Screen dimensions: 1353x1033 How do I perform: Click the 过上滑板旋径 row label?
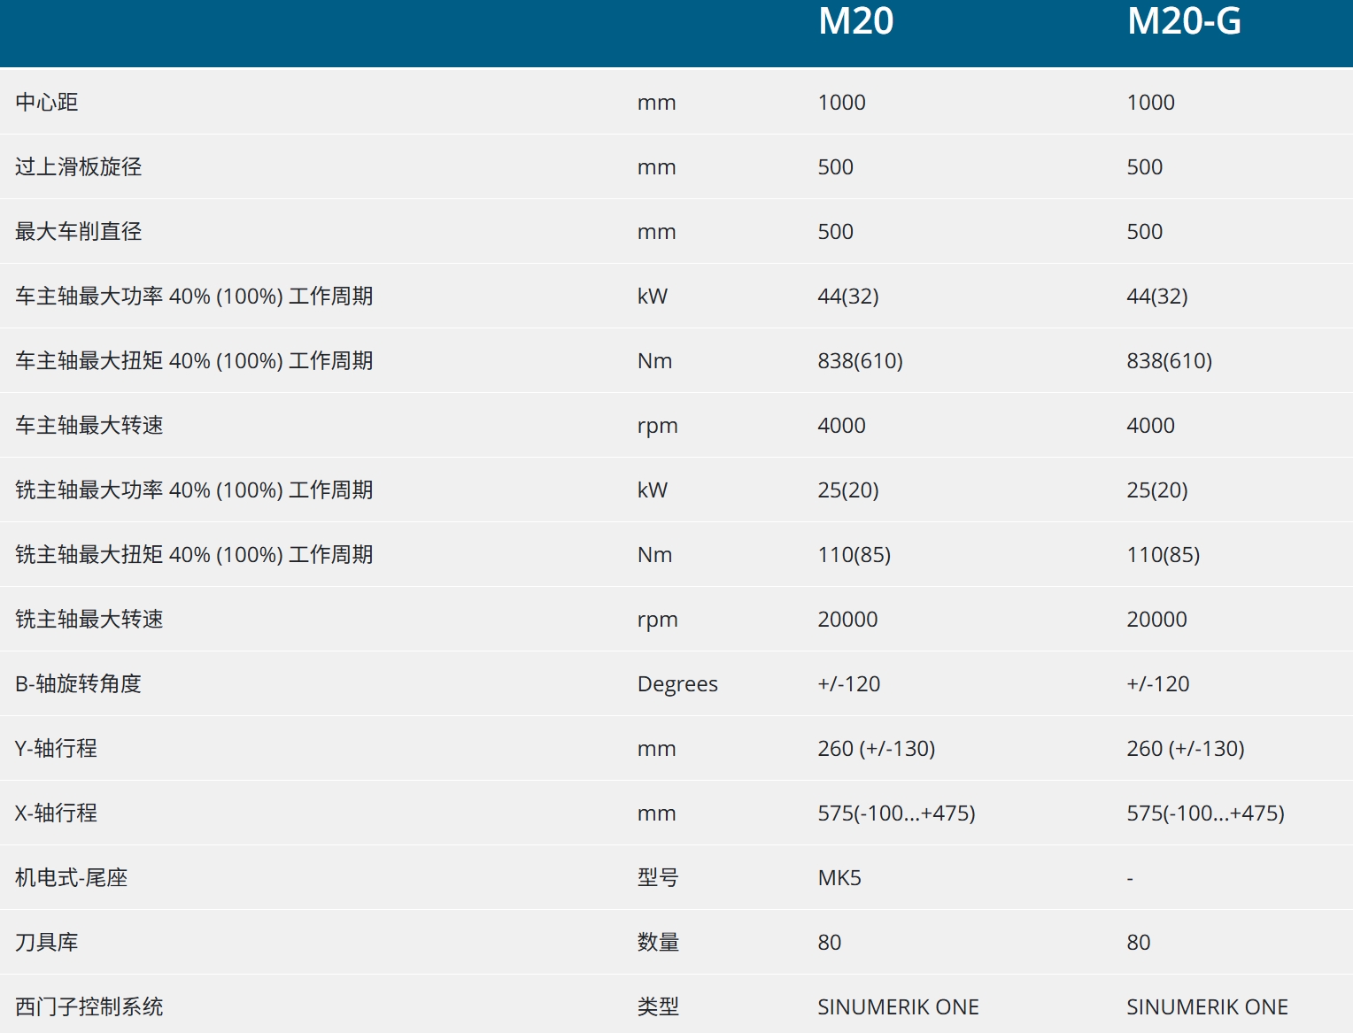click(x=73, y=166)
